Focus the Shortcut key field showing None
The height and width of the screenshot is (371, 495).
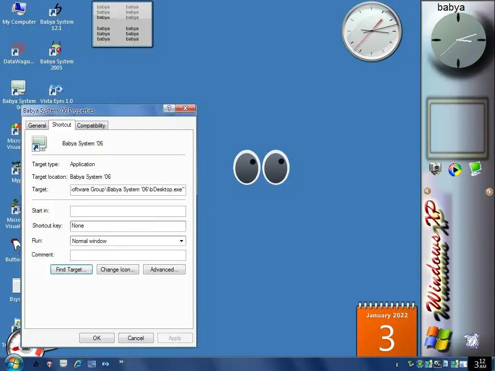[128, 226]
